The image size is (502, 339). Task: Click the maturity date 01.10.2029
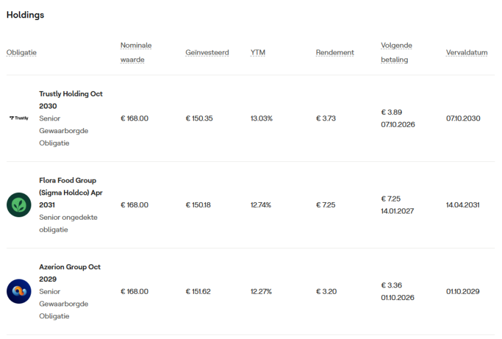pos(463,291)
